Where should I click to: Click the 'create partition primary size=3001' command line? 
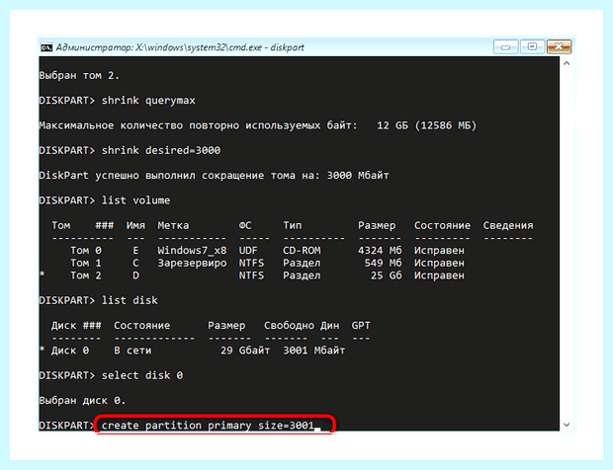point(208,426)
